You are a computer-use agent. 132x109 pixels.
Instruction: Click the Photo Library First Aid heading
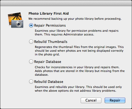48,14
